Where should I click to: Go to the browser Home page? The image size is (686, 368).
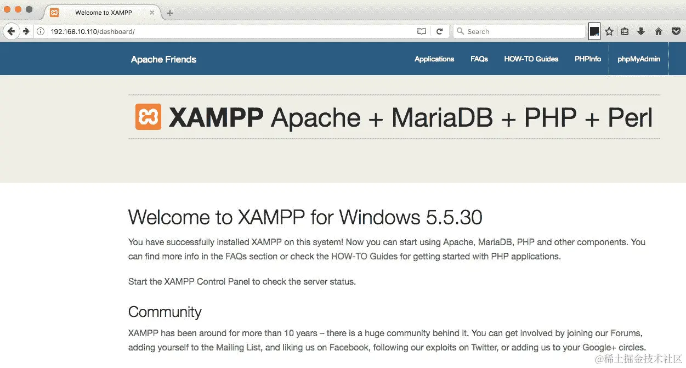coord(659,31)
